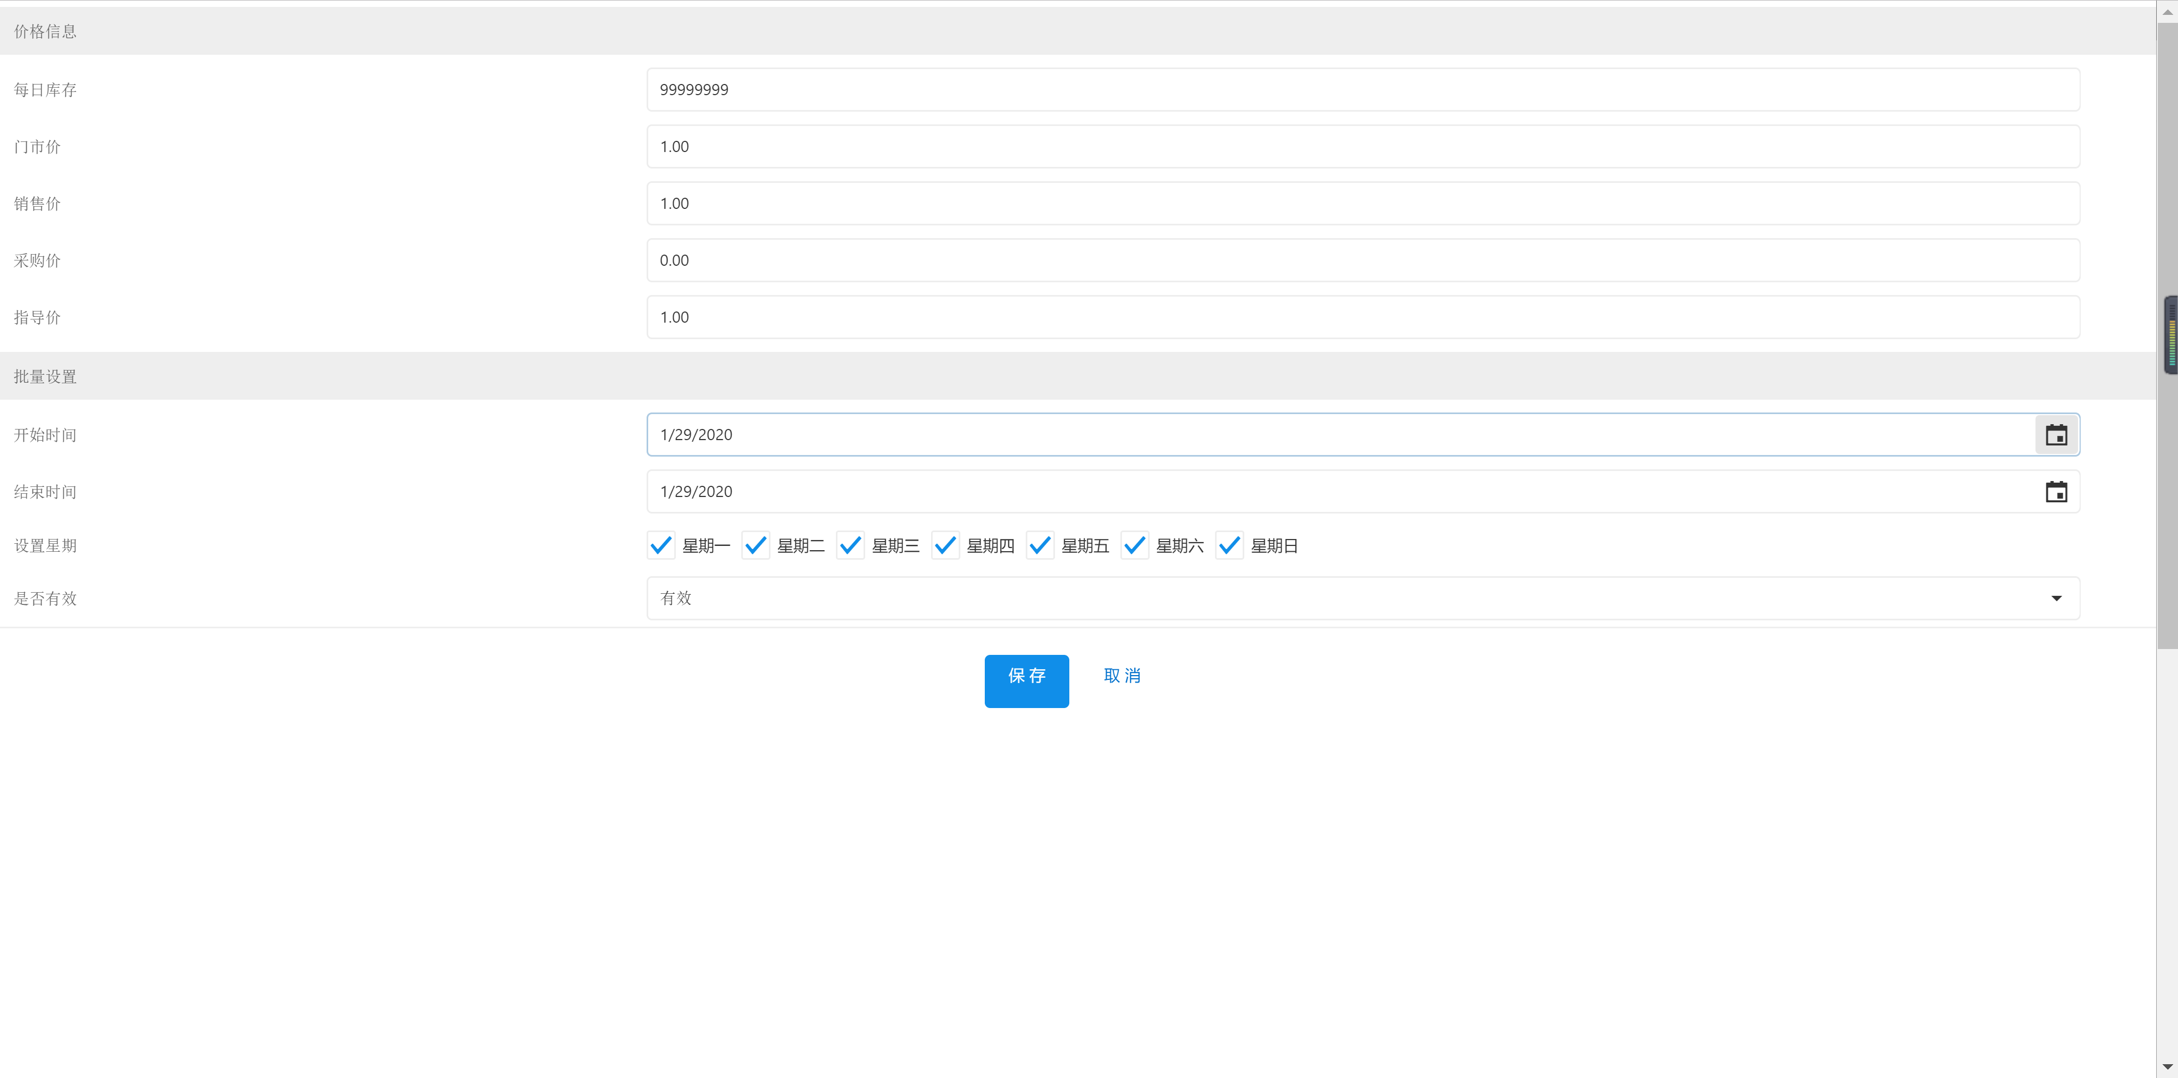
Task: Click the 取消 link
Action: (x=1122, y=676)
